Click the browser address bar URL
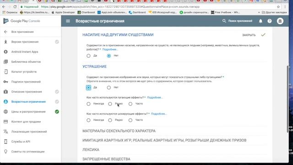Image resolution: width=293 pixels, height=165 pixels. (x=120, y=7)
